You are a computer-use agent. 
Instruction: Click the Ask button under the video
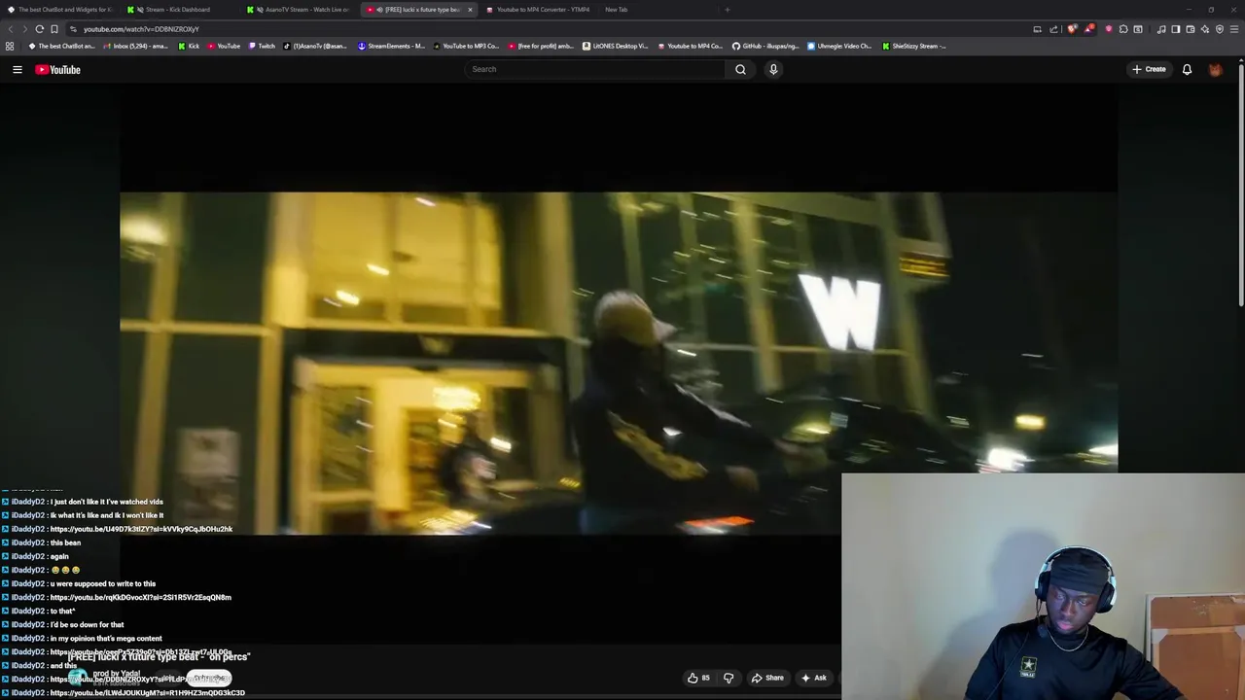pyautogui.click(x=814, y=678)
